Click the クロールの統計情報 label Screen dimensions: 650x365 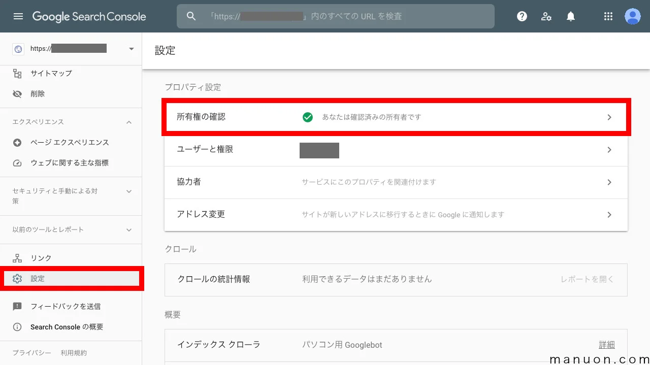[214, 279]
